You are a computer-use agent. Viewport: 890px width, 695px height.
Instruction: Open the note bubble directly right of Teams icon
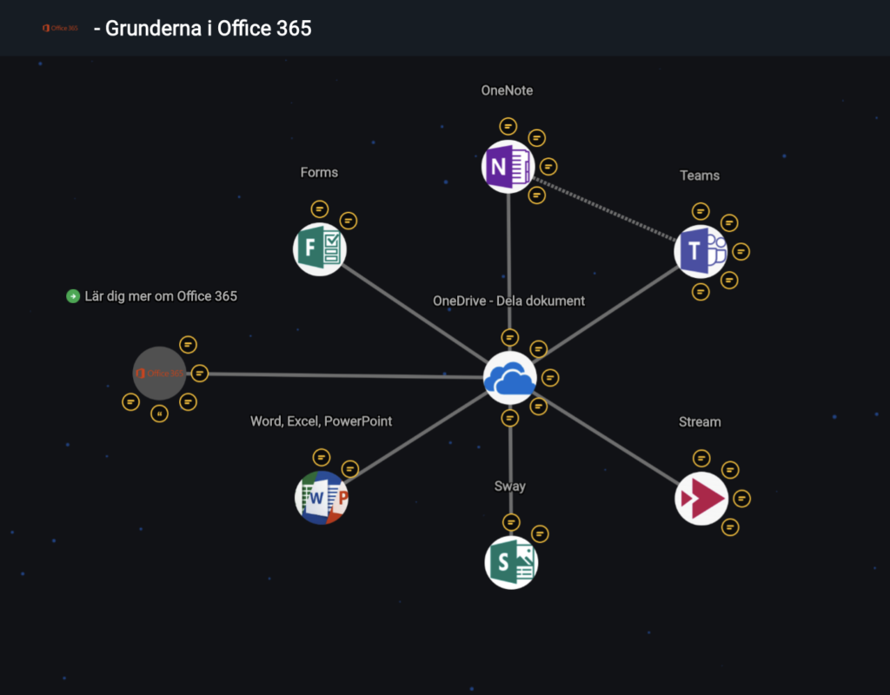(741, 251)
